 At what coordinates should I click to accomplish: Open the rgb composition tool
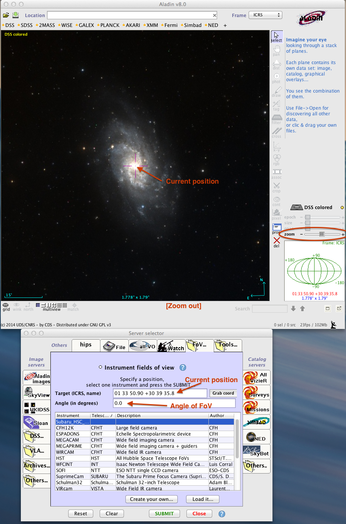(x=277, y=160)
